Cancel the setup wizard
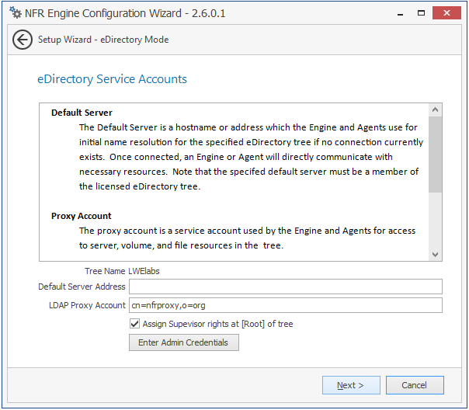 tap(414, 385)
